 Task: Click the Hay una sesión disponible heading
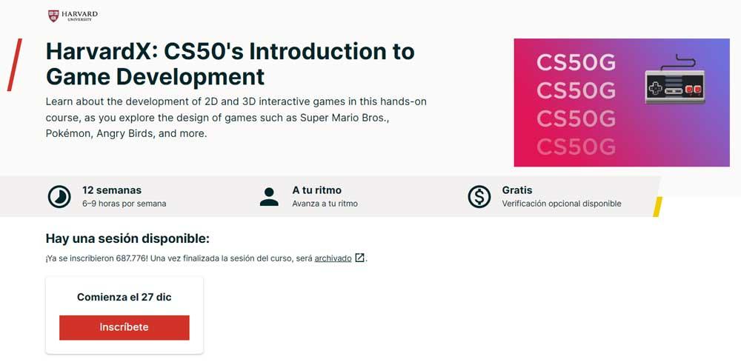pyautogui.click(x=127, y=239)
